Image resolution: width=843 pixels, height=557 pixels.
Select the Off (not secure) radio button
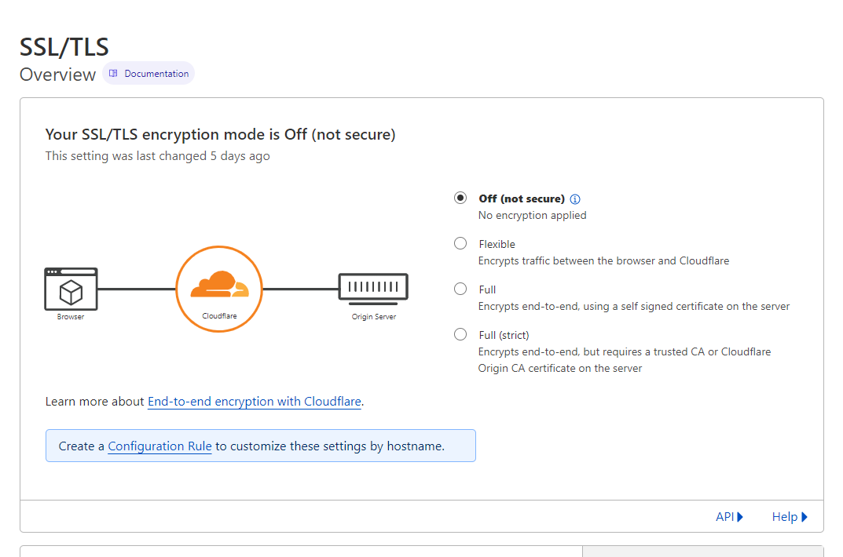click(x=460, y=198)
